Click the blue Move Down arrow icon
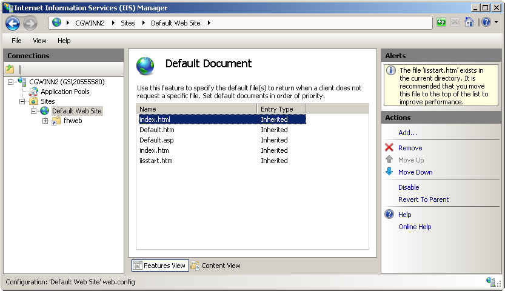 click(x=389, y=171)
